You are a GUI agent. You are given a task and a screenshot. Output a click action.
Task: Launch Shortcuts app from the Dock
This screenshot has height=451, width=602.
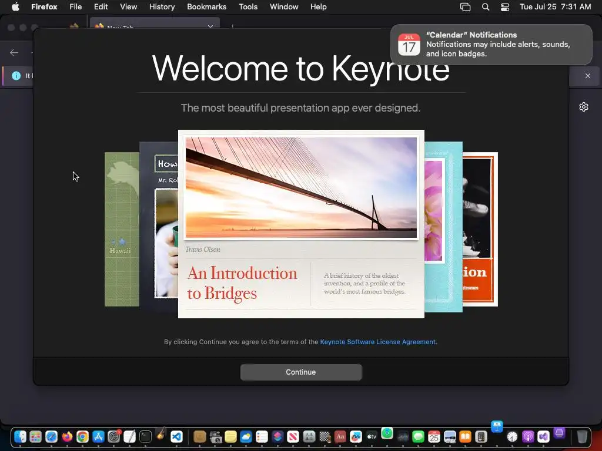277,436
